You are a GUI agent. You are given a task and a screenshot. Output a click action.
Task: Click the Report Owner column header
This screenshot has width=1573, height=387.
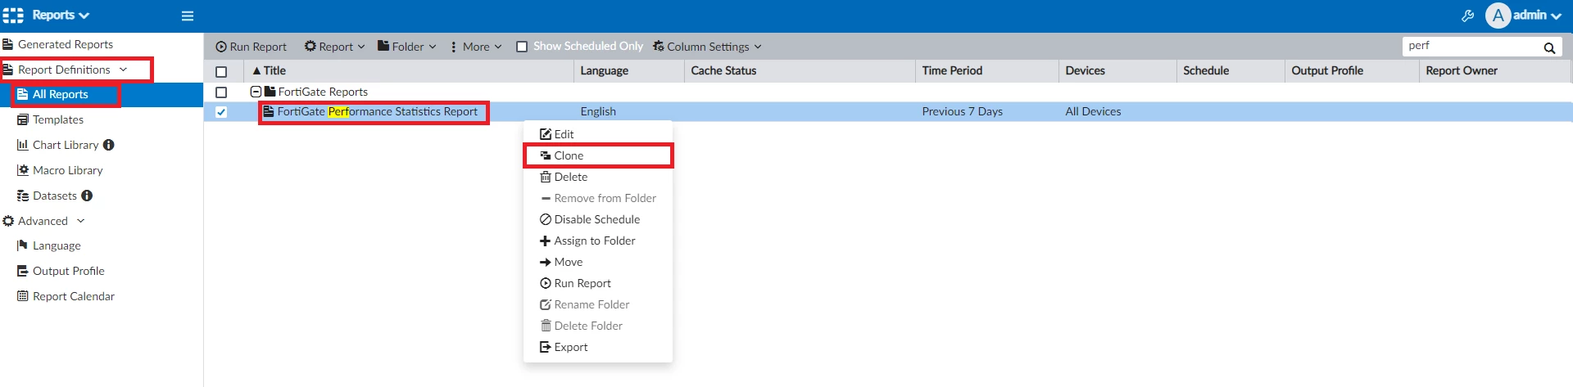point(1495,71)
